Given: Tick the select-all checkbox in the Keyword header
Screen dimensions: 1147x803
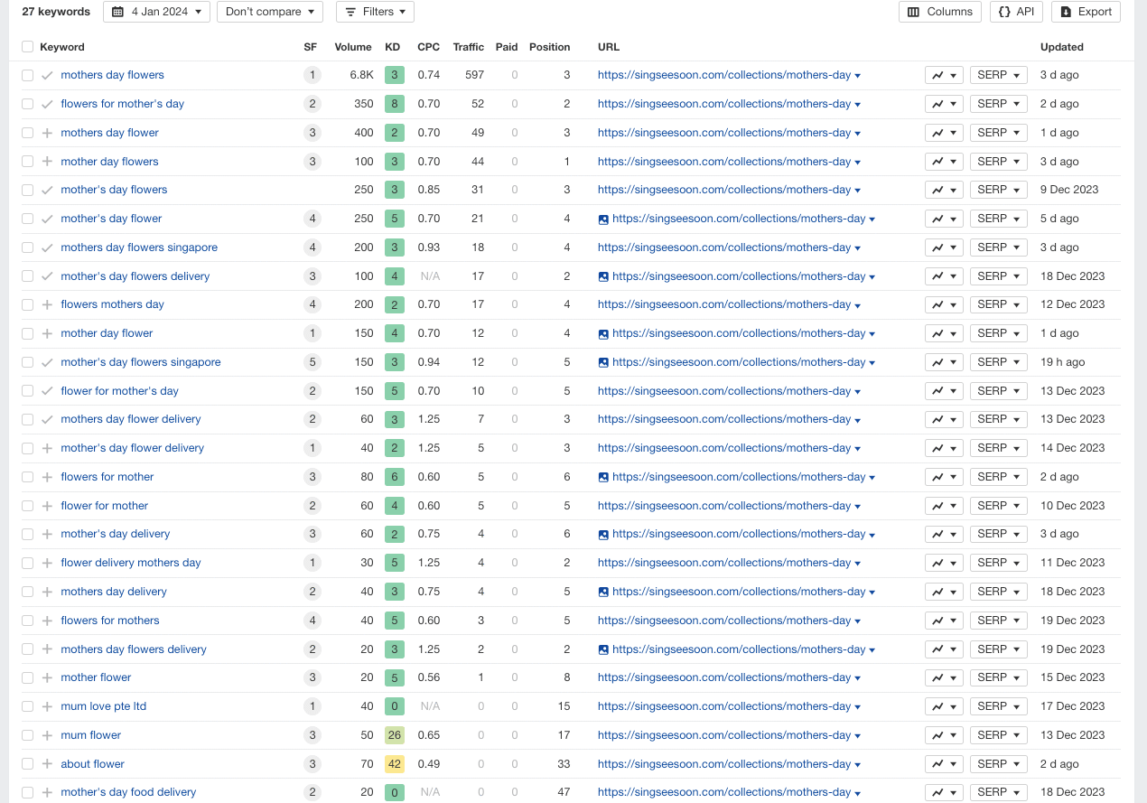Looking at the screenshot, I should tap(28, 47).
